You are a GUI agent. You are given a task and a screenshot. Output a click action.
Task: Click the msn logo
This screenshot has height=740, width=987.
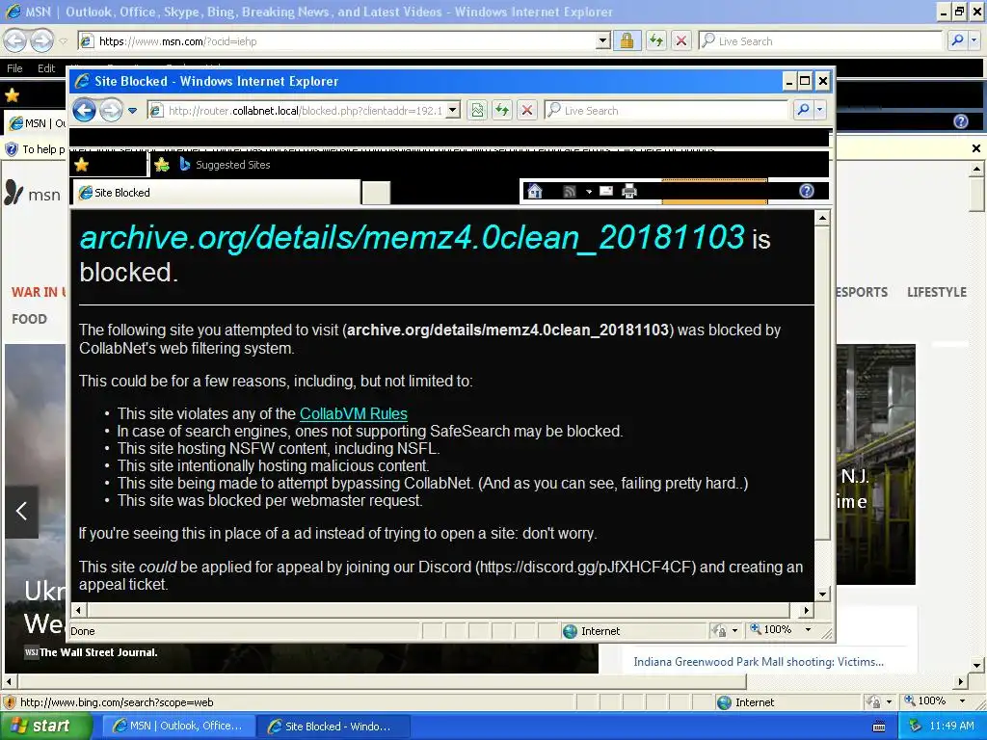pos(32,194)
